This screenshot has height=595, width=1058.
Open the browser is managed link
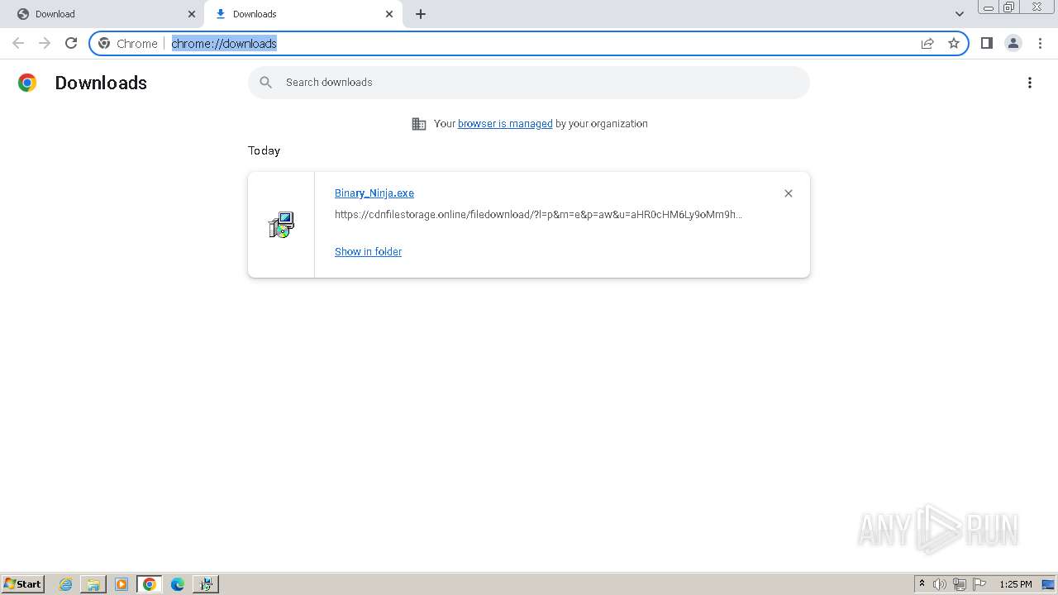tap(505, 124)
